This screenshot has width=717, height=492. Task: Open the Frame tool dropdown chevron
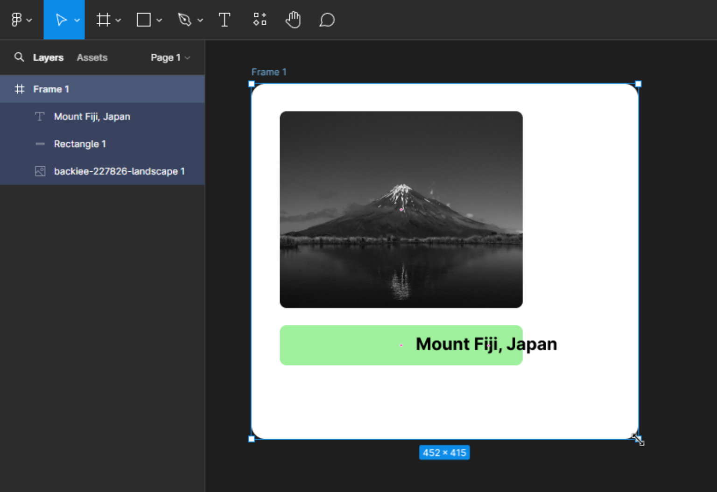click(118, 20)
